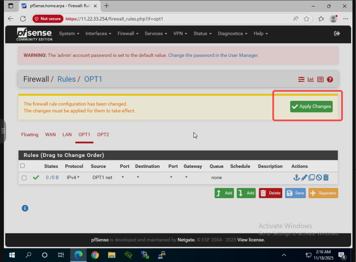Open the 0 /0 B states link
The width and height of the screenshot is (356, 262).
point(52,177)
